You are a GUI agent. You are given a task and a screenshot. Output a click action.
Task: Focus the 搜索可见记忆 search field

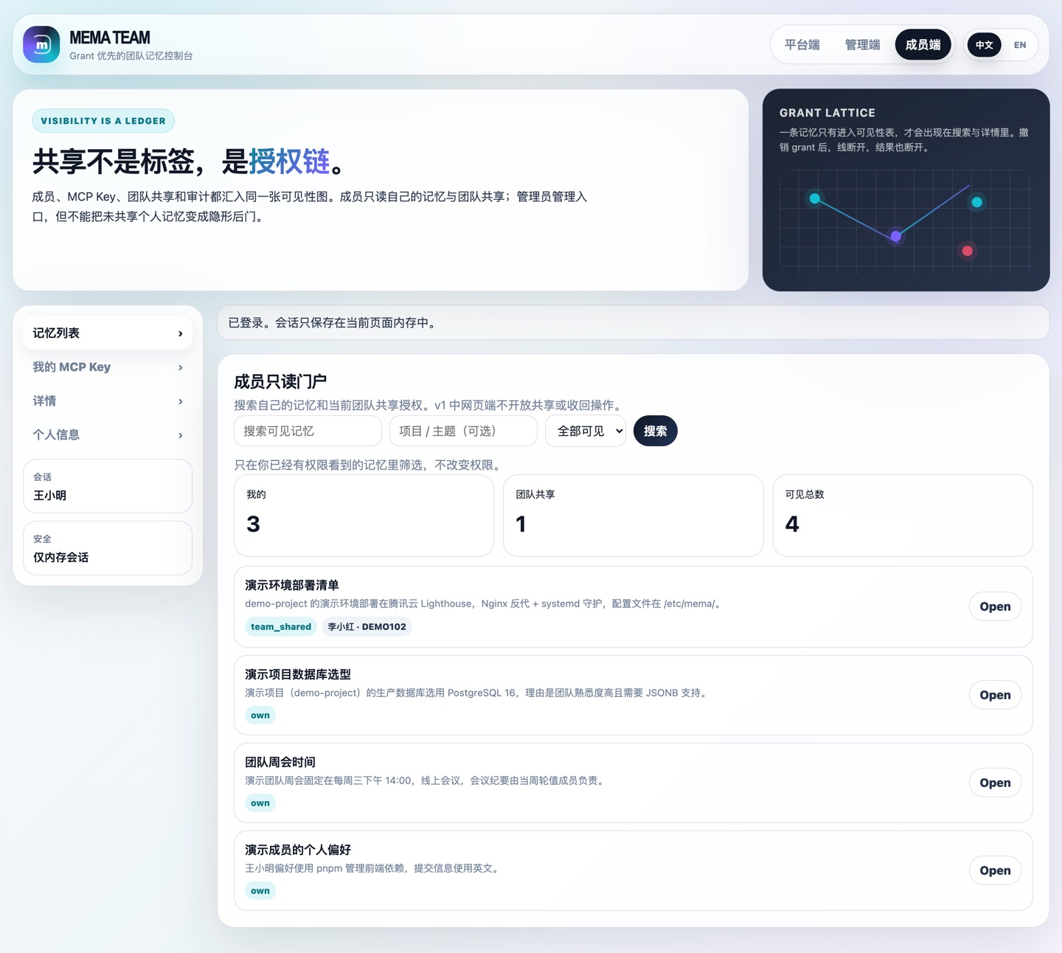[308, 431]
